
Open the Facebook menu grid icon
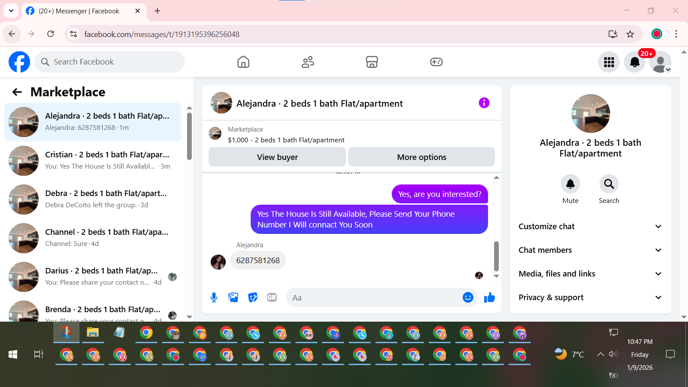click(609, 62)
